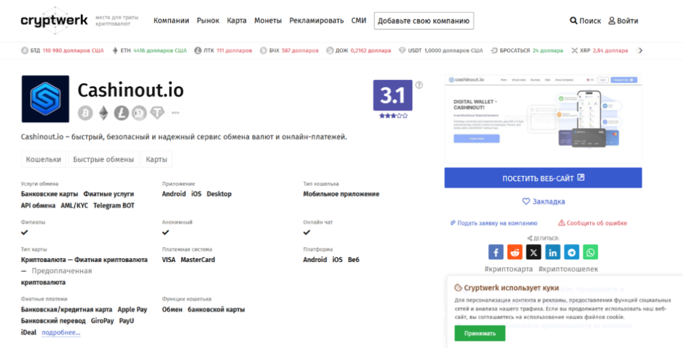This screenshot has width=683, height=348.
Task: Click 'GiroPay' fiat payment option
Action: pos(102,321)
